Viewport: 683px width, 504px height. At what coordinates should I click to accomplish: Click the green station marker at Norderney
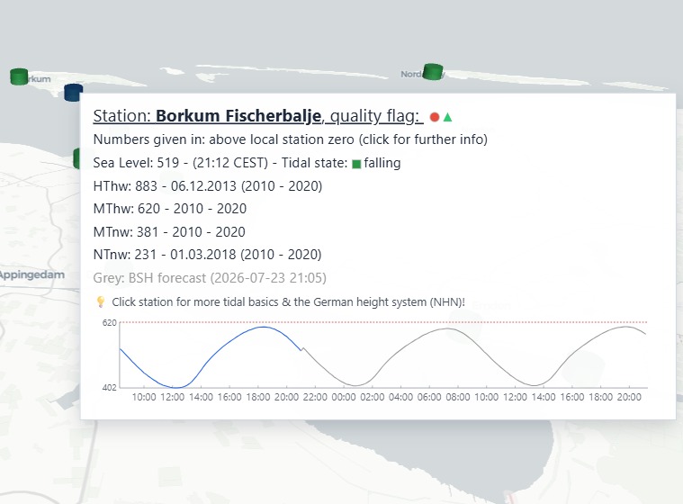click(x=433, y=72)
